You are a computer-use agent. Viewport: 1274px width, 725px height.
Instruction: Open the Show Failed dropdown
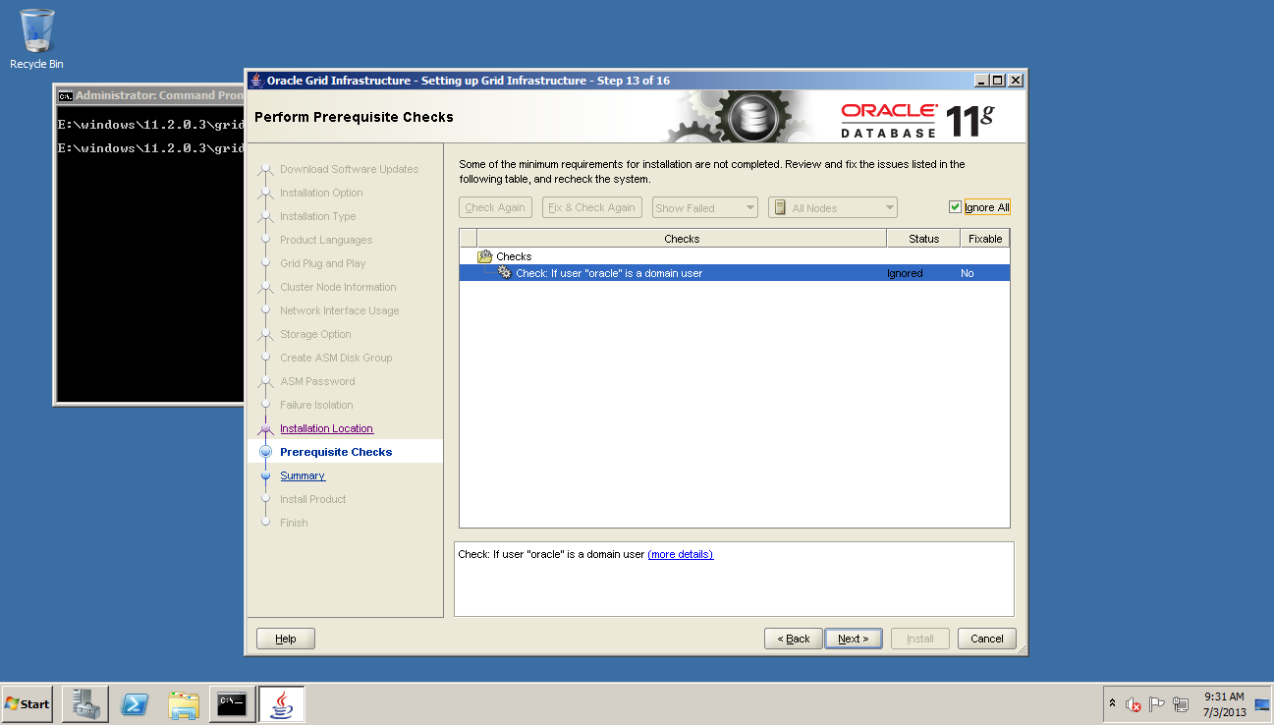coord(705,207)
